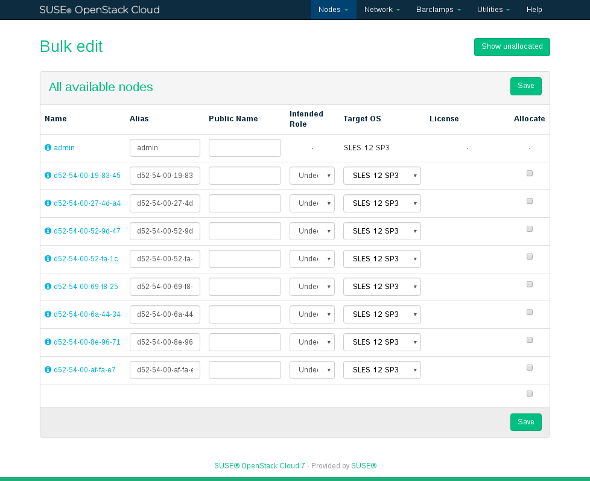Open the d52-54-00-8e-96-71 node link
This screenshot has height=481, width=590.
pos(87,342)
